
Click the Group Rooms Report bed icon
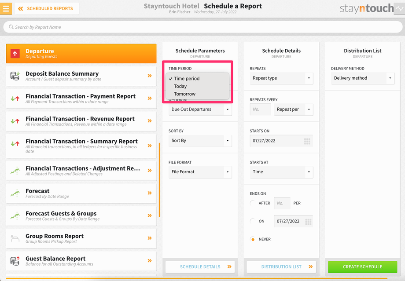click(15, 238)
